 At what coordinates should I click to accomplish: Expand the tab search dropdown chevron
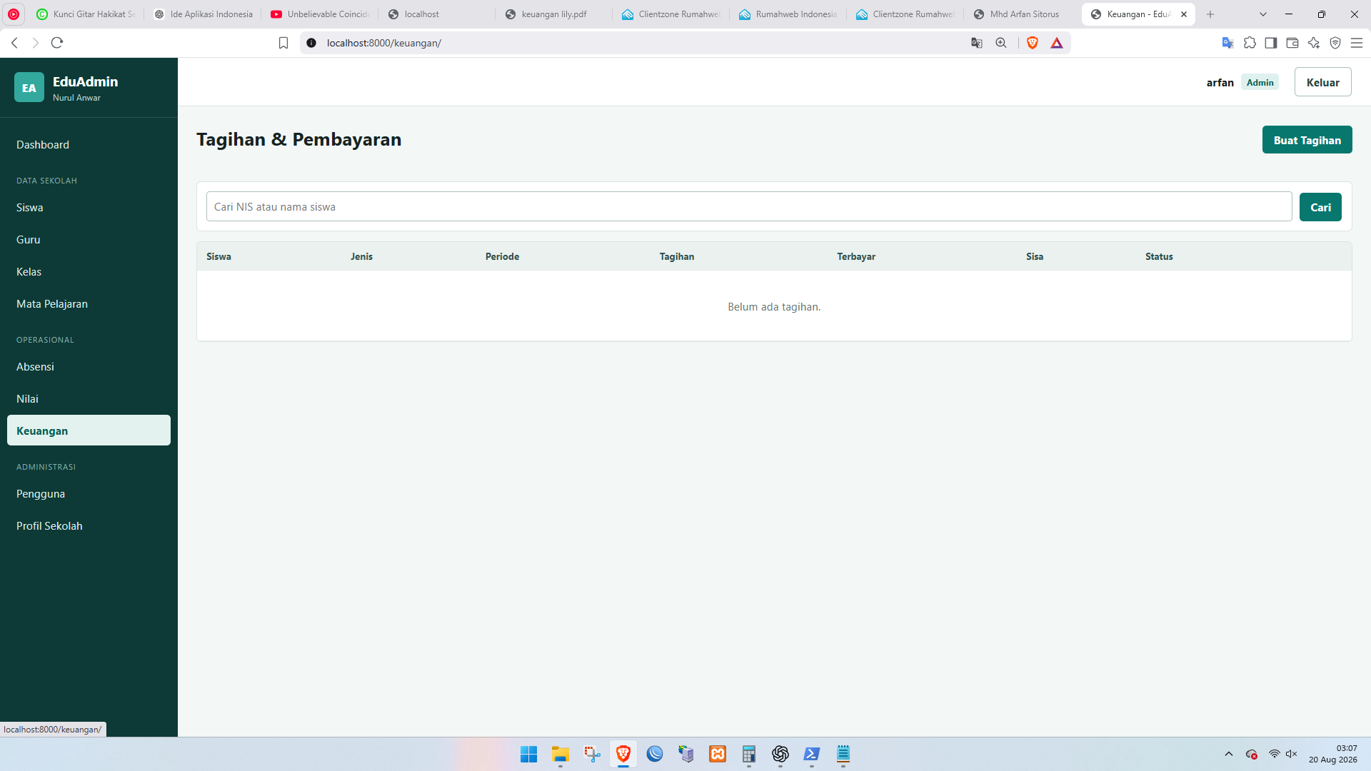1263,14
